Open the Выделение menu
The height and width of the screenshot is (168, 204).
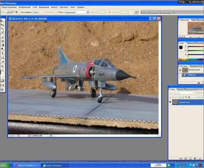44,7
